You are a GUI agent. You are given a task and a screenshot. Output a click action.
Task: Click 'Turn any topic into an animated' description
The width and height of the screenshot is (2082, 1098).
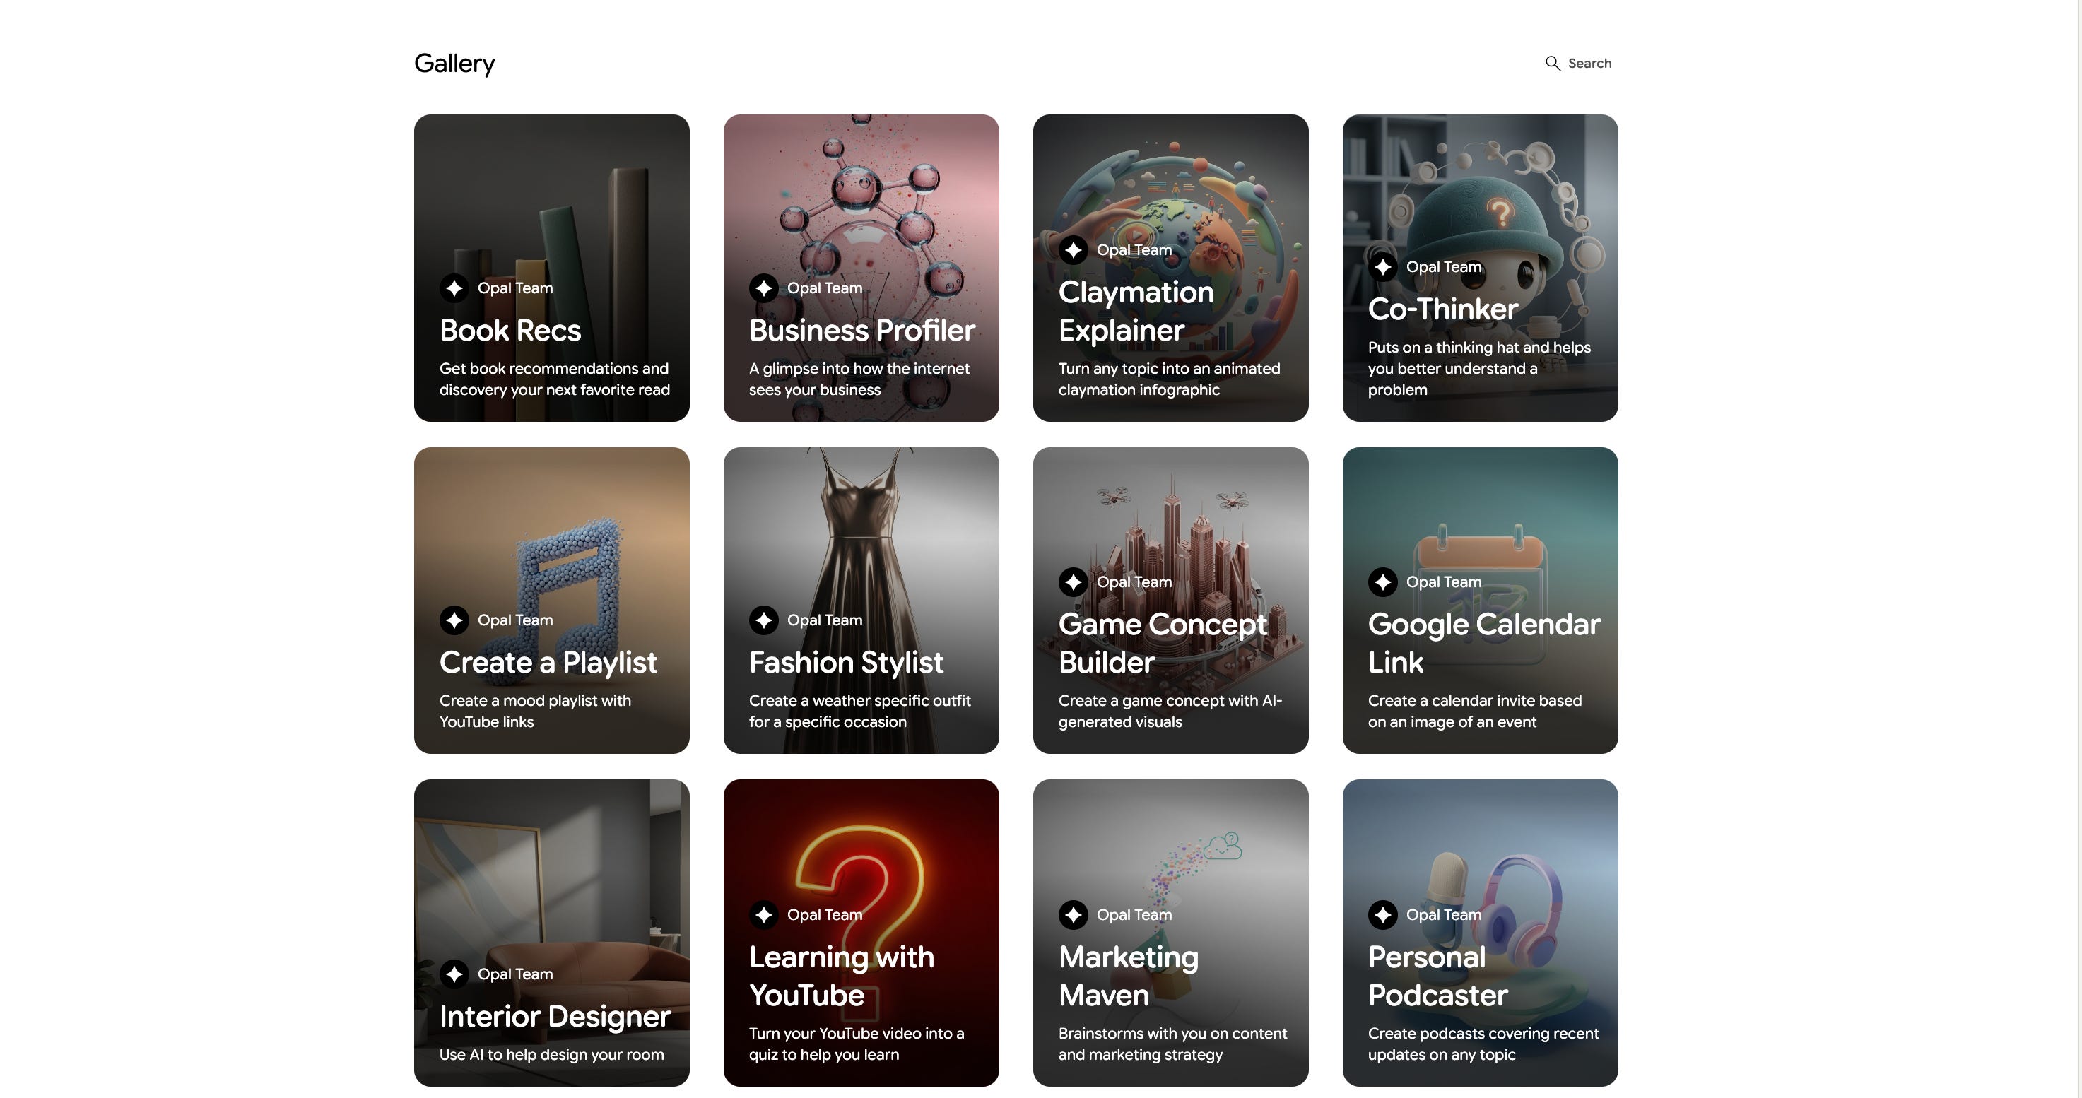coord(1169,379)
